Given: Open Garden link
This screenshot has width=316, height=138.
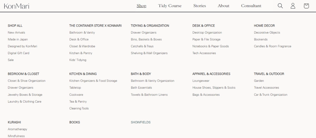Looking at the screenshot, I should click(259, 81).
